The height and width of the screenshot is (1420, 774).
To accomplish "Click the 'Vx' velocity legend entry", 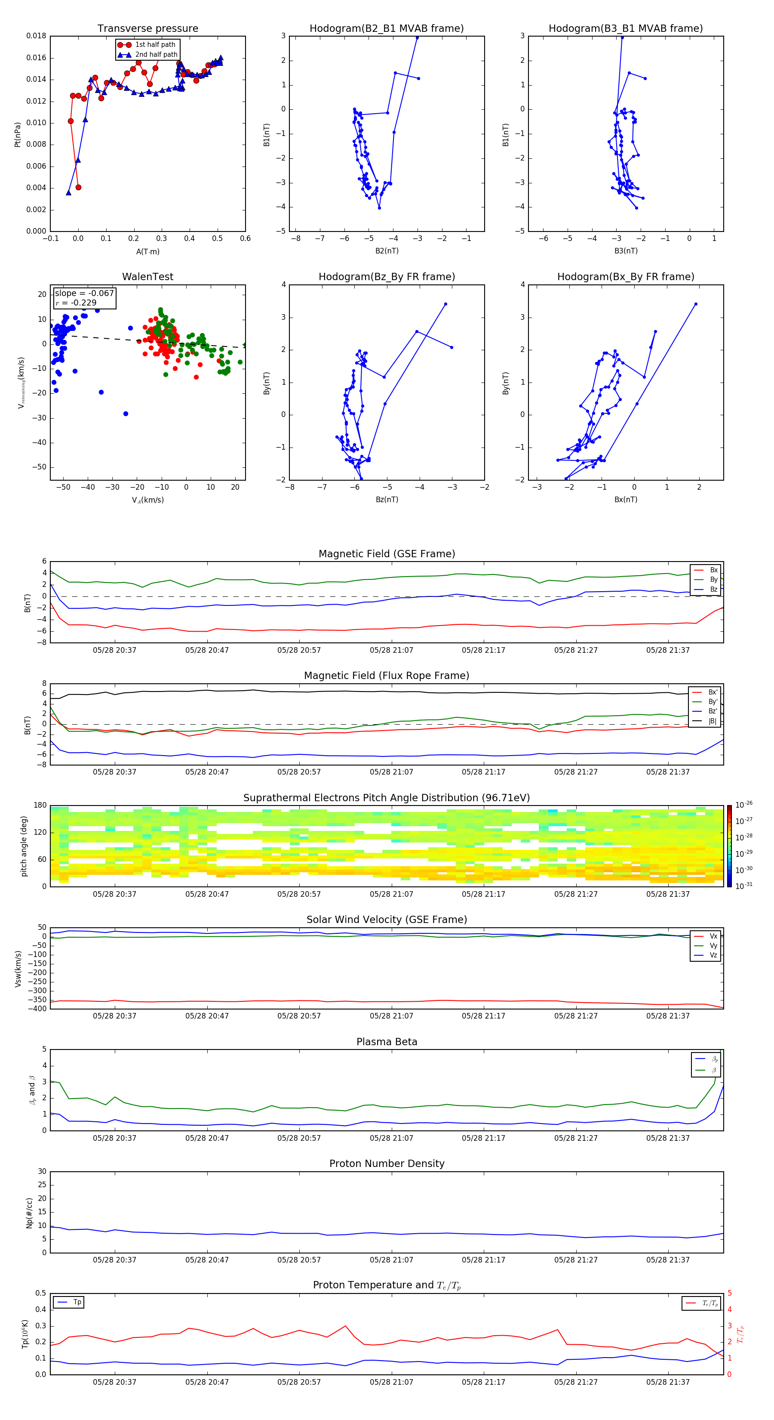I will (706, 936).
